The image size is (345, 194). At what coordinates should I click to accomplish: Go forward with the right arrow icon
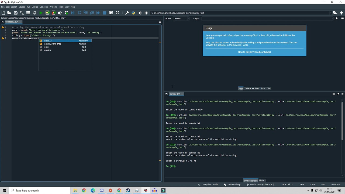click(146, 13)
